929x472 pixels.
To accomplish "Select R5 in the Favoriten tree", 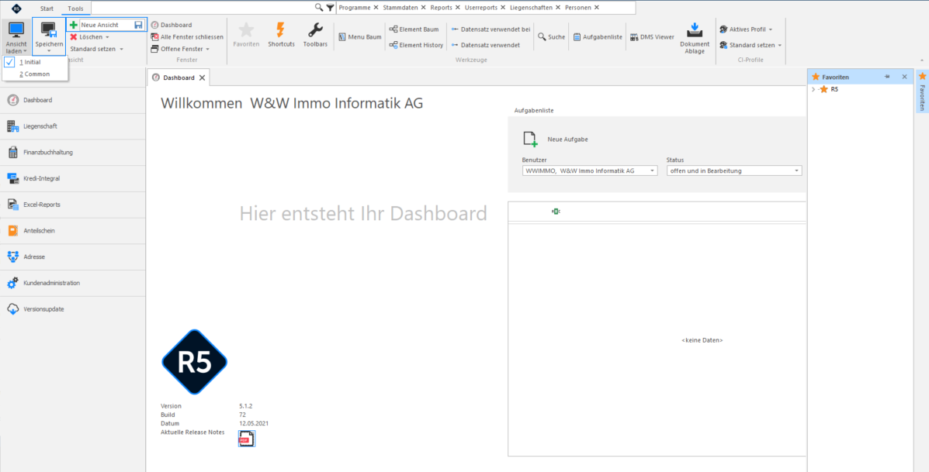I will tap(834, 89).
